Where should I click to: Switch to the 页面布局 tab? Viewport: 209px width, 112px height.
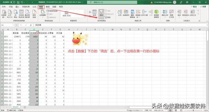coord(26,7)
